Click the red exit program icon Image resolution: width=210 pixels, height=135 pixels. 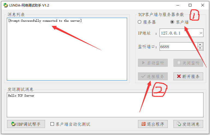pyautogui.click(x=143, y=124)
